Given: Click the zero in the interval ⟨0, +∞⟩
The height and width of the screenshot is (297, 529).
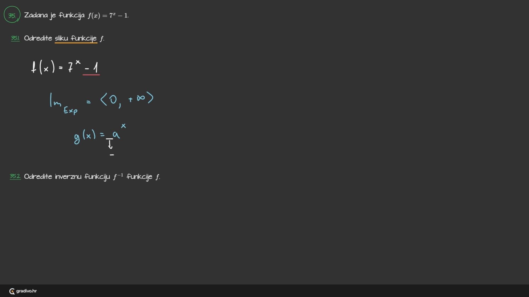Looking at the screenshot, I should coord(113,99).
